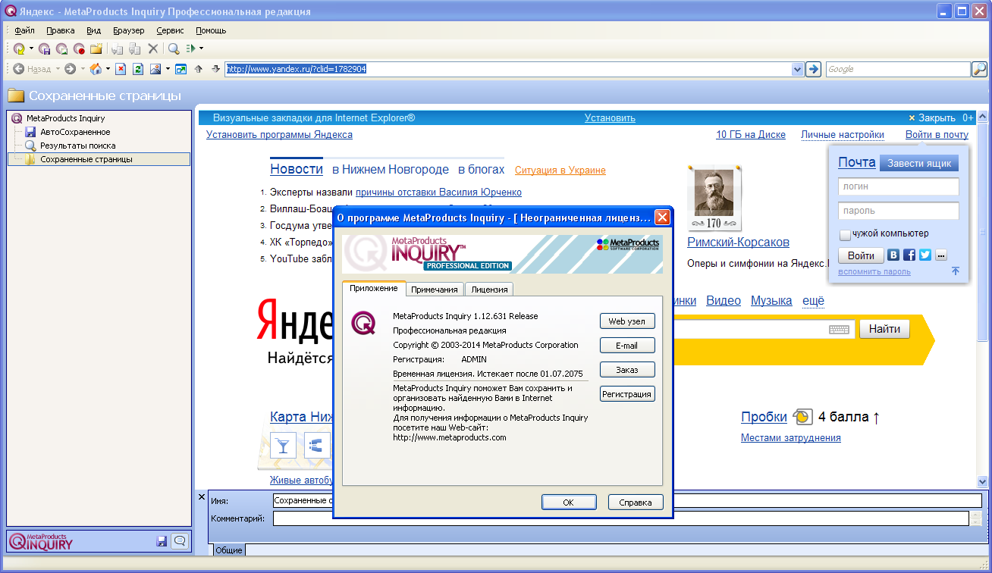Select Результаты поиска in the tree
992x573 pixels.
[x=78, y=146]
